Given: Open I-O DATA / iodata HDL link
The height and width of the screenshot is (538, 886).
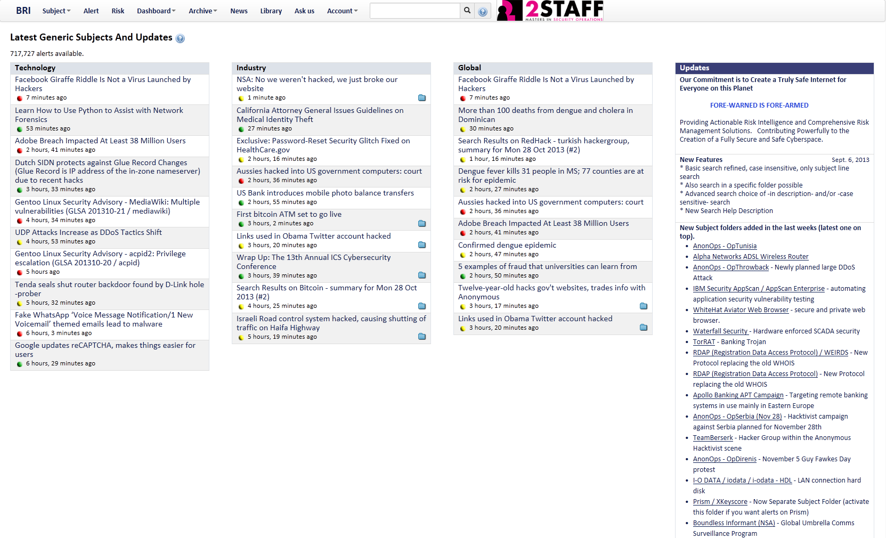Looking at the screenshot, I should tap(743, 480).
